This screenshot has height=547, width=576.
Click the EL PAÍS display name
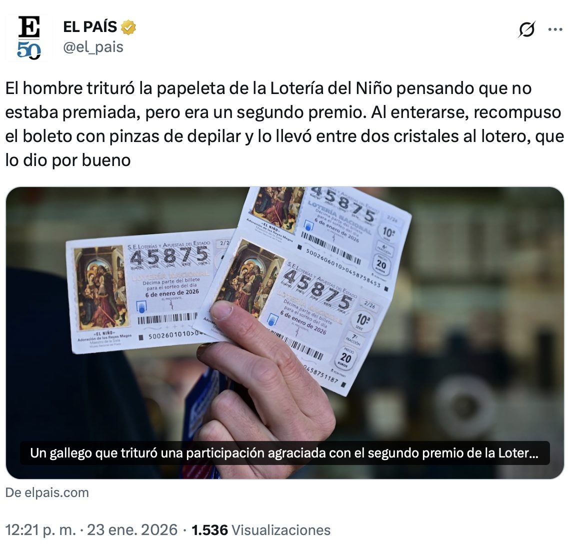[90, 27]
